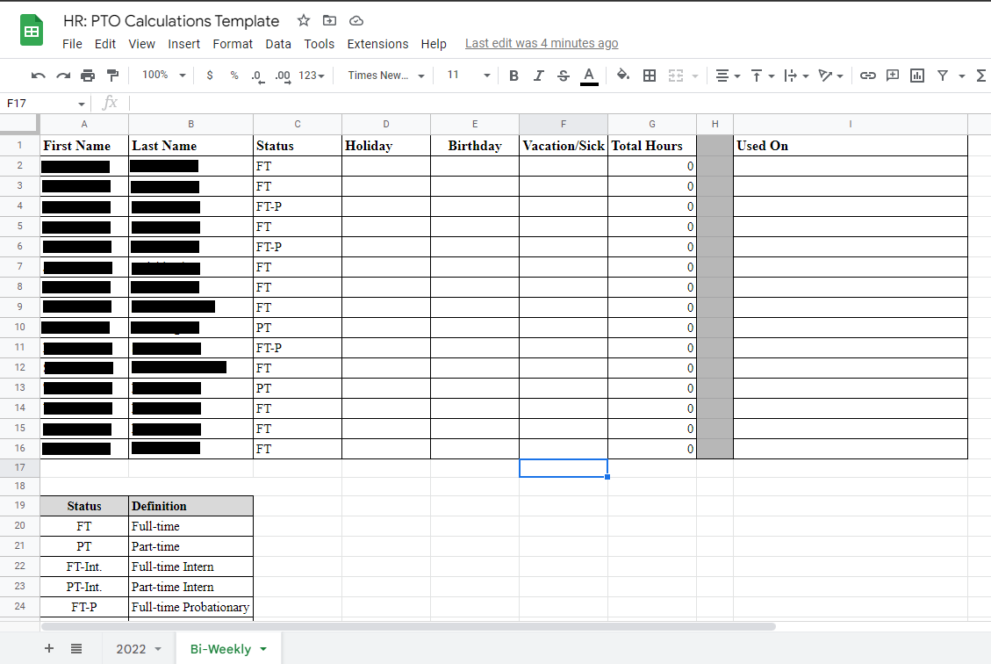The image size is (991, 664).
Task: Toggle italic formatting
Action: 538,76
